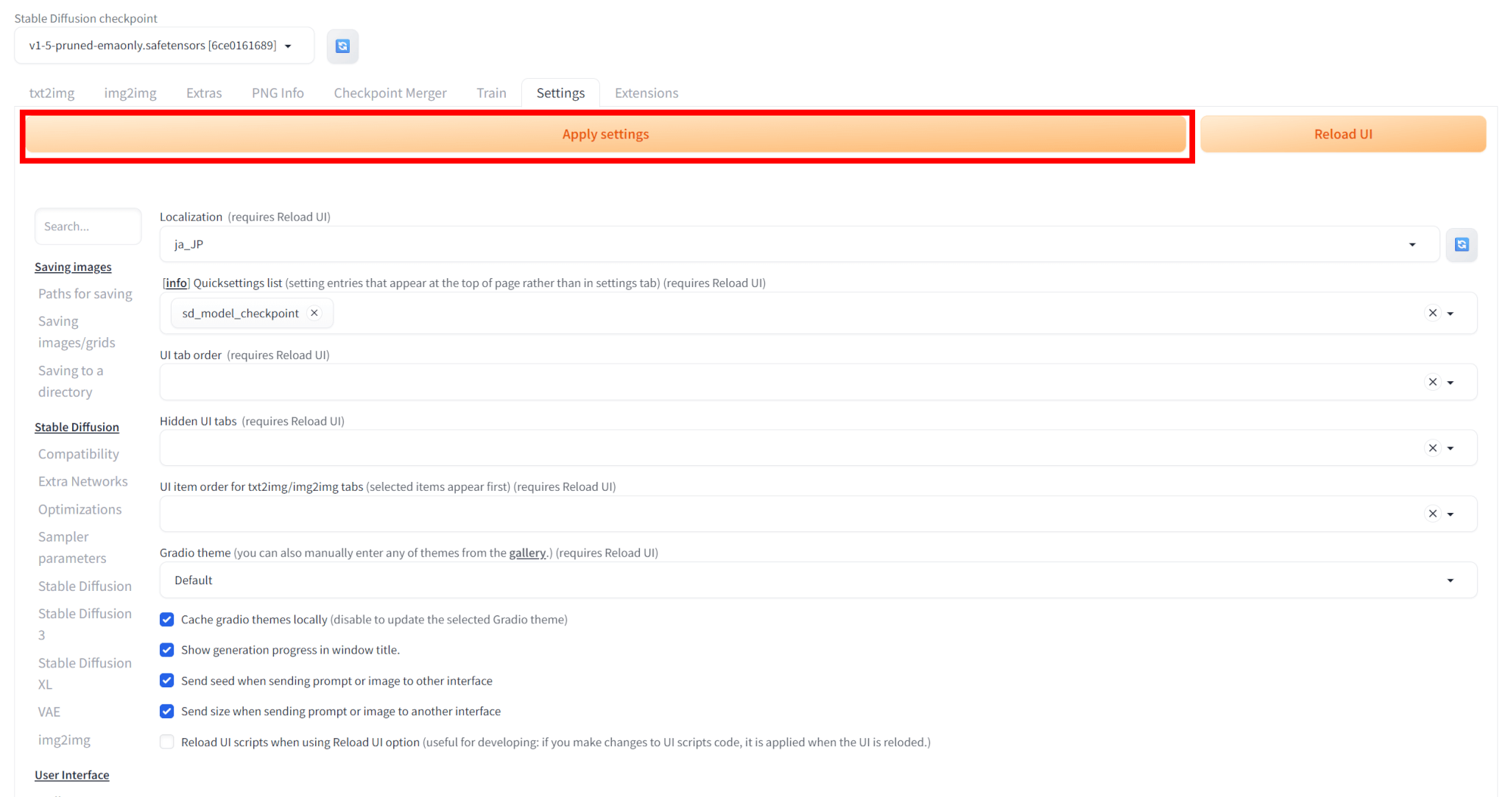Clear the UI item order field
Screen dimensions: 1508x797
coord(1433,514)
